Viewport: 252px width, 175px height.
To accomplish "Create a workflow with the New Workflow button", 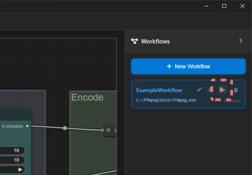I will (188, 66).
